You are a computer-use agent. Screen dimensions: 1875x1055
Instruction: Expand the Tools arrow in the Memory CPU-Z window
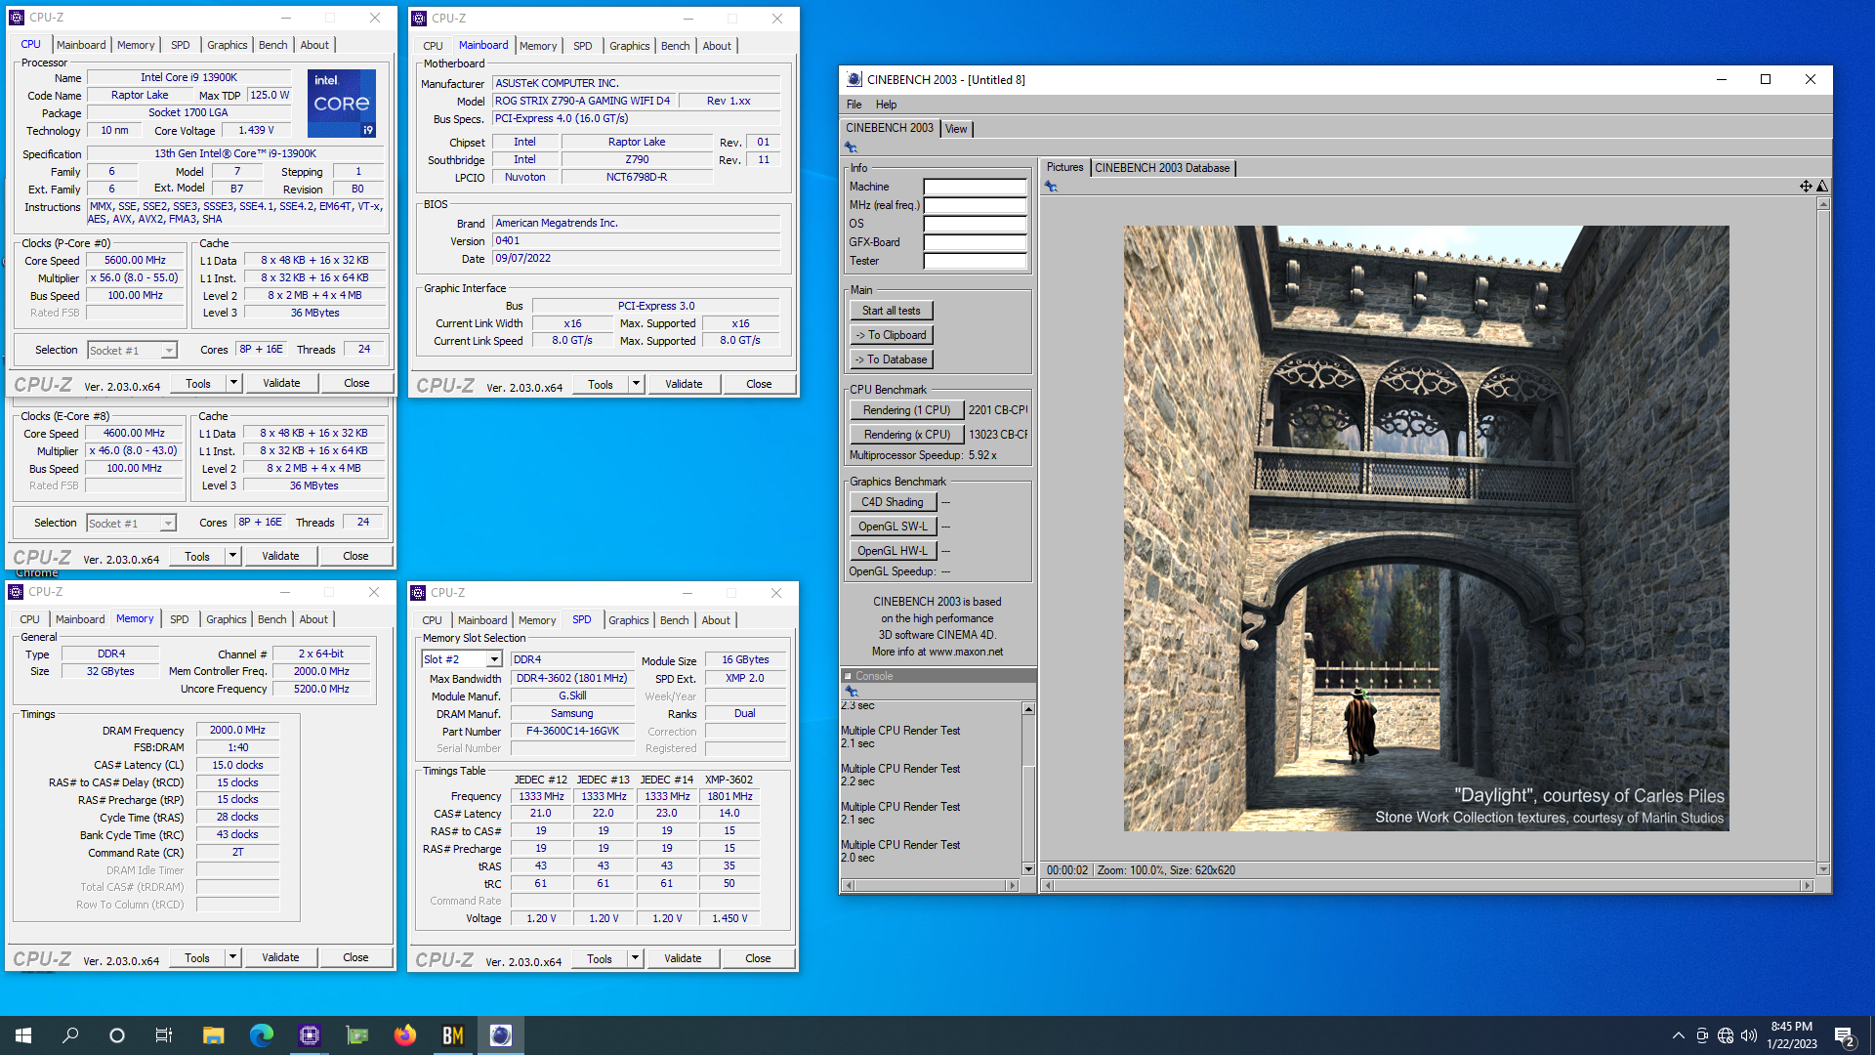point(232,957)
